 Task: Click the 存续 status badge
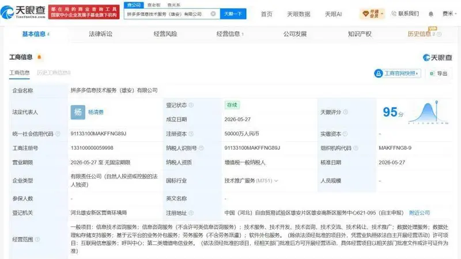click(x=232, y=105)
